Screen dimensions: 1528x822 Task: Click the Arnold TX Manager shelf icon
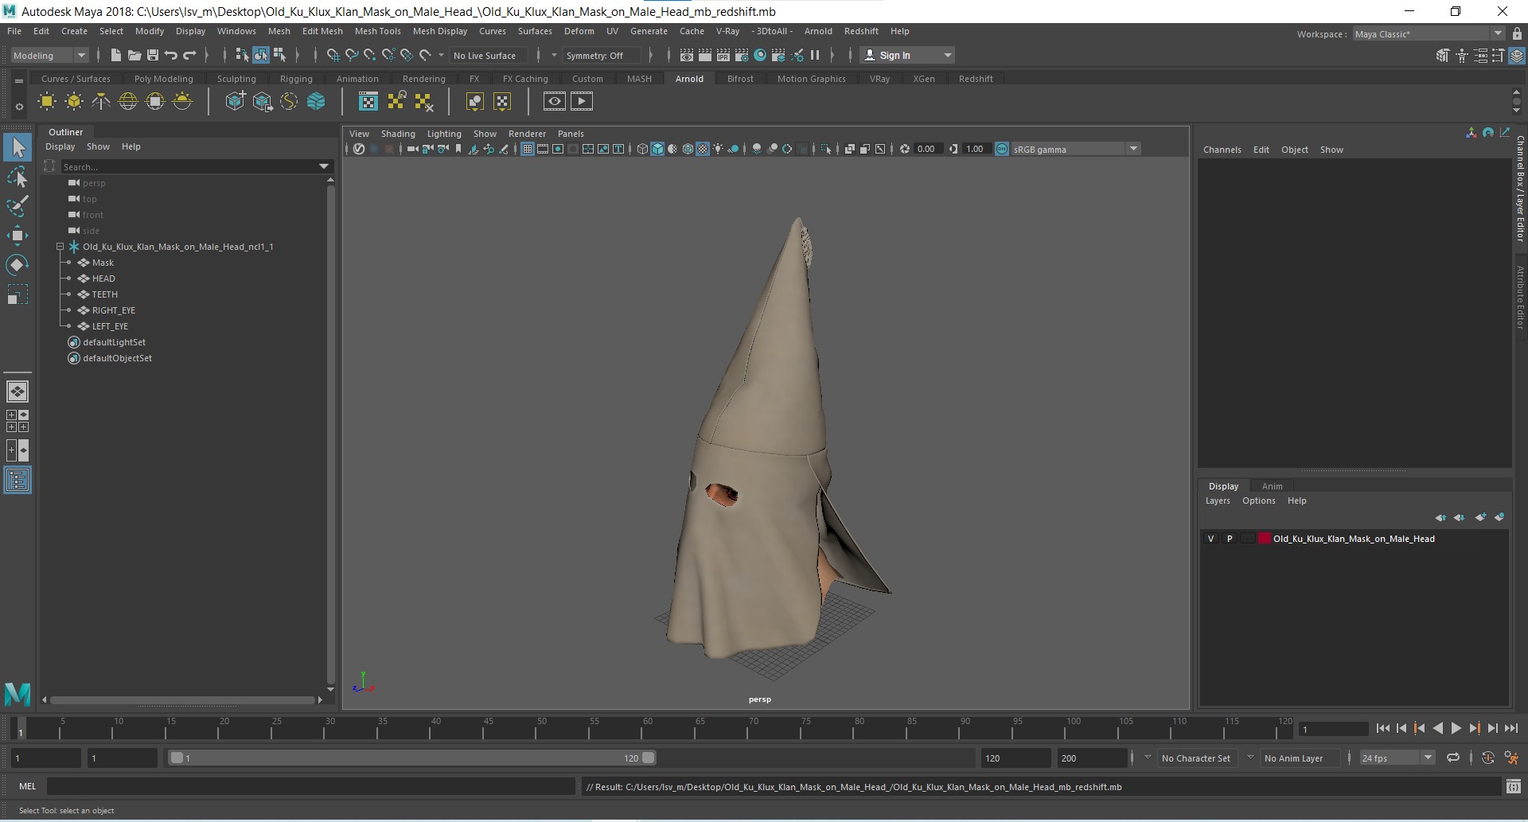click(368, 101)
